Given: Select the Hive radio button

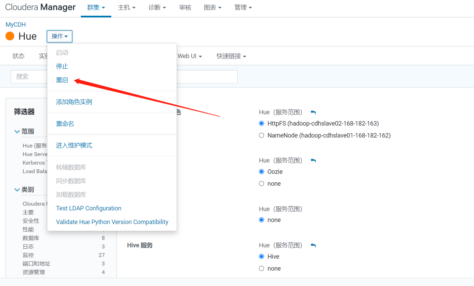Looking at the screenshot, I should tap(262, 257).
